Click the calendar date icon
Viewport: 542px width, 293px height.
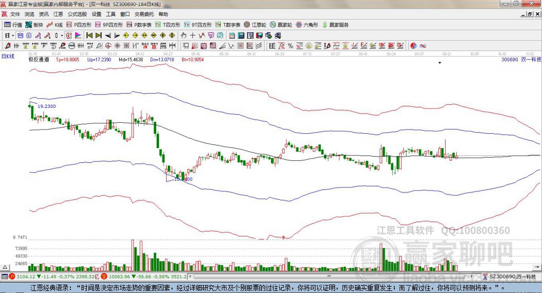coord(232,35)
